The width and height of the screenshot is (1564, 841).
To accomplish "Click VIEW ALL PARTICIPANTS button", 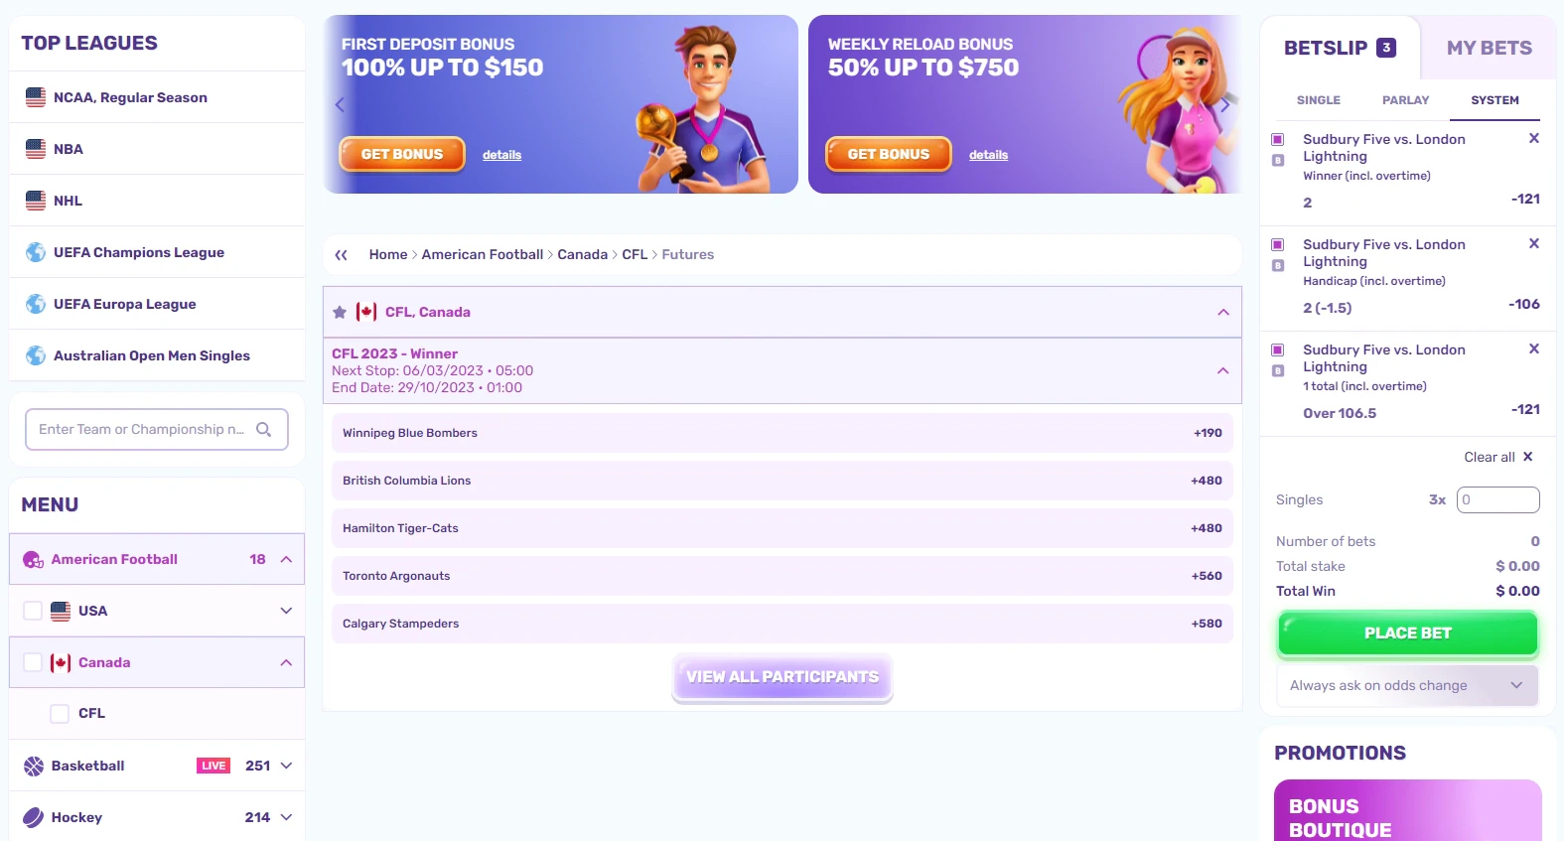I will tap(782, 677).
